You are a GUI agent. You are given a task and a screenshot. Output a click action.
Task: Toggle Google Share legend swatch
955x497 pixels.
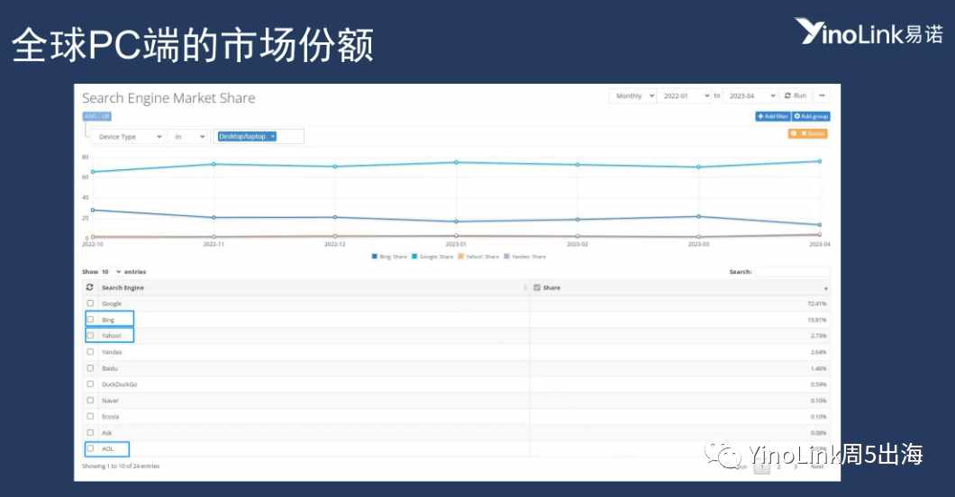click(x=414, y=257)
